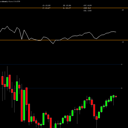Image resolution: width=128 pixels, height=128 pixels.
Task: Select the OH: 0.2 readout
Action: (x=87, y=8)
